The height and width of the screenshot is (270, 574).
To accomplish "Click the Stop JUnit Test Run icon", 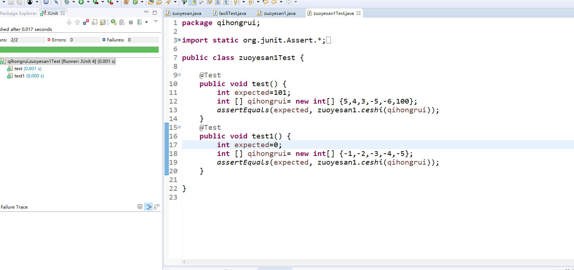I will click(x=131, y=22).
